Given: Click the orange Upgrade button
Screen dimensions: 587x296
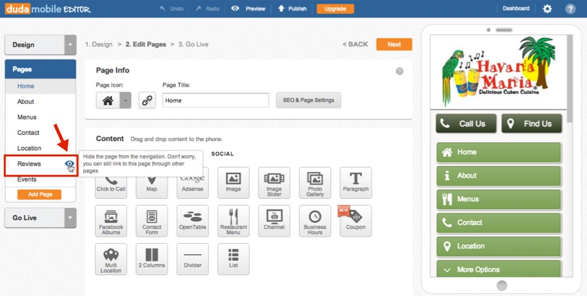Looking at the screenshot, I should tap(335, 8).
